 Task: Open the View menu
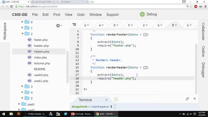point(69,15)
